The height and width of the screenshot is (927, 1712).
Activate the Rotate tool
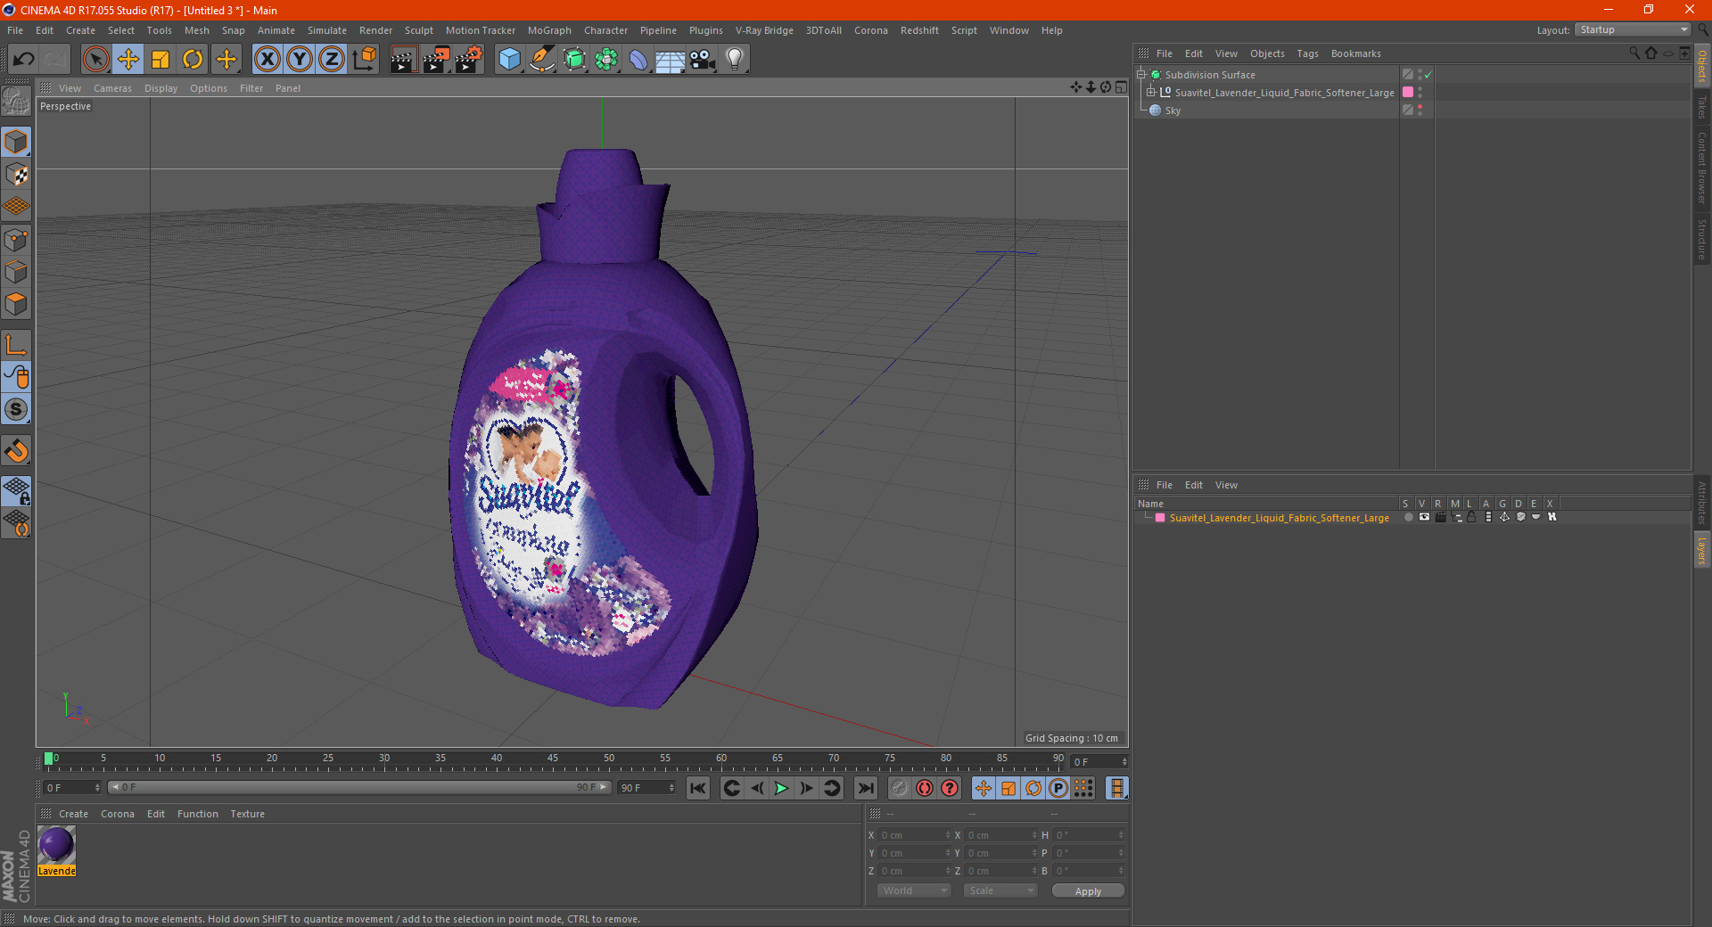pos(193,60)
